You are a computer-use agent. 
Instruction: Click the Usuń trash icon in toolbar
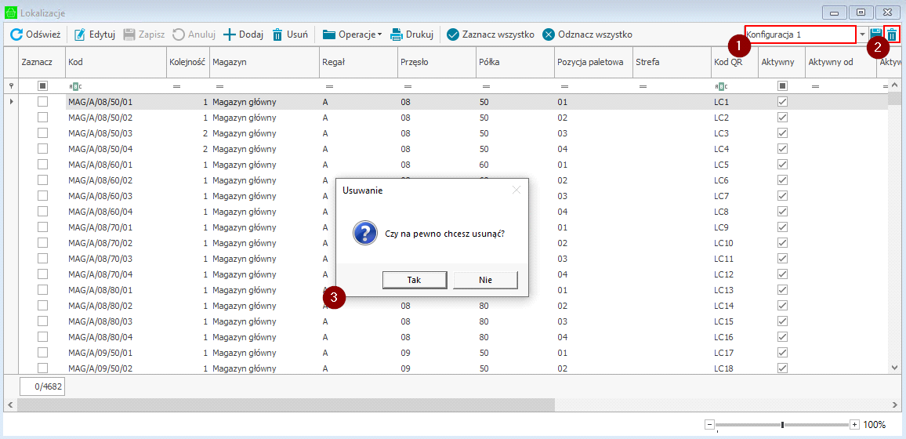coord(278,34)
